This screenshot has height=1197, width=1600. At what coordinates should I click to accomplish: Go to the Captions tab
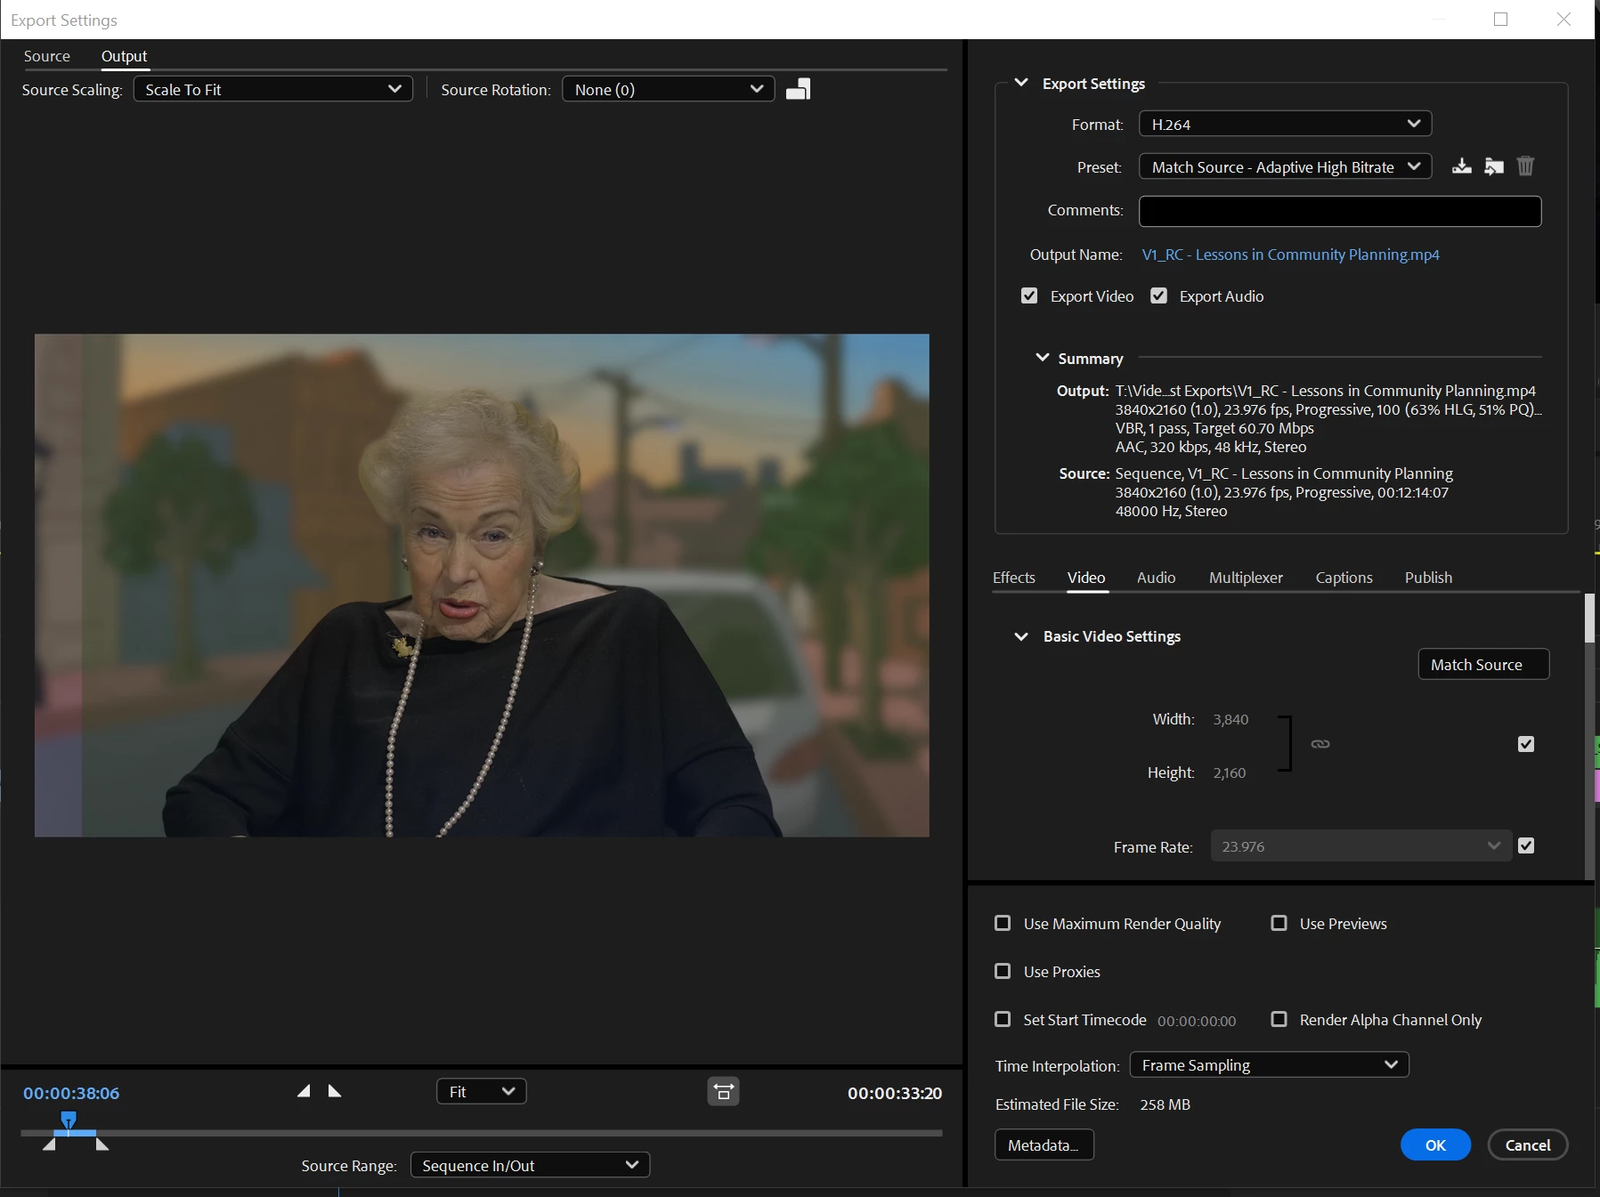tap(1344, 578)
